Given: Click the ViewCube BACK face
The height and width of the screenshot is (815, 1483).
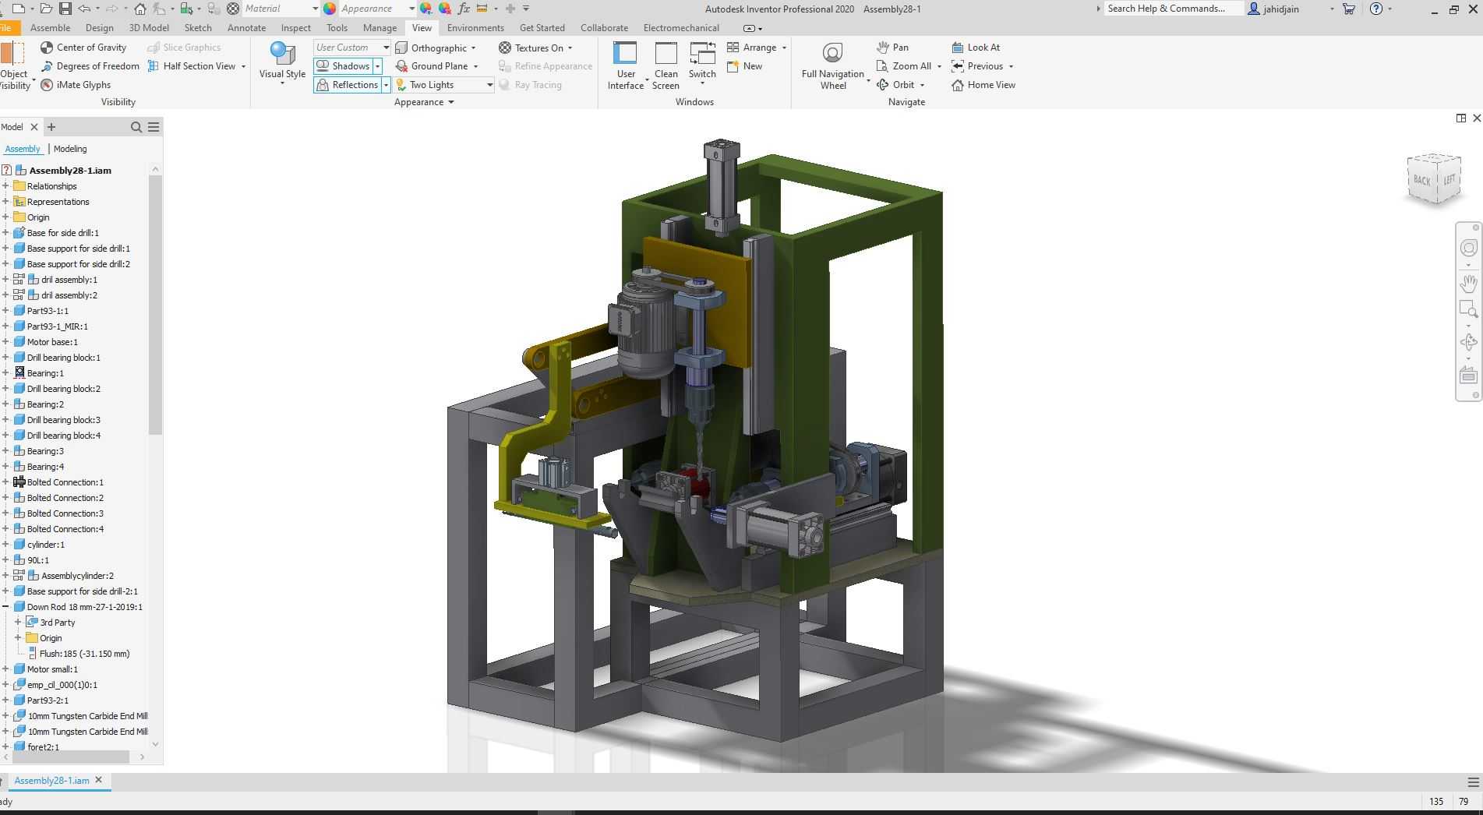Looking at the screenshot, I should [x=1421, y=180].
